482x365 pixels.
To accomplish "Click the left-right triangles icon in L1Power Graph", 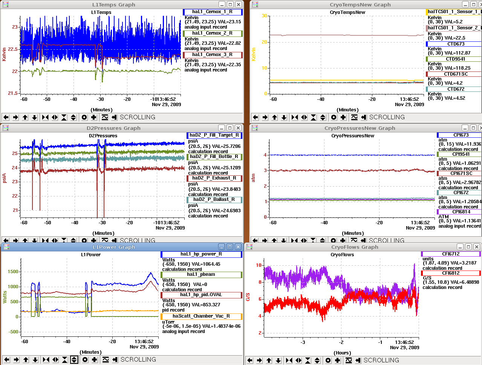I will coord(55,360).
